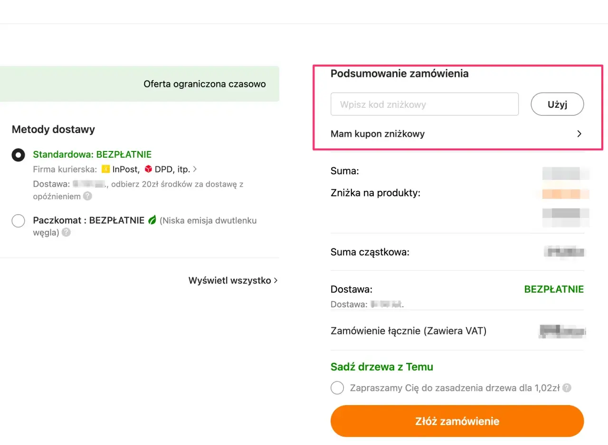This screenshot has width=608, height=445.
Task: Select the Paczkomat delivery radio button
Action: click(18, 221)
